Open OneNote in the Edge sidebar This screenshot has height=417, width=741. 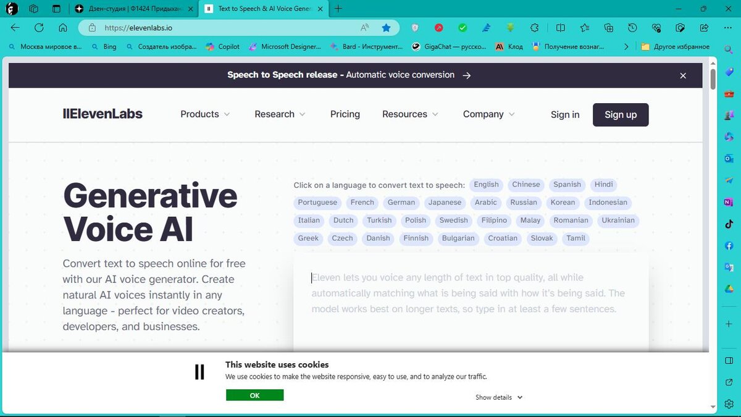point(729,202)
